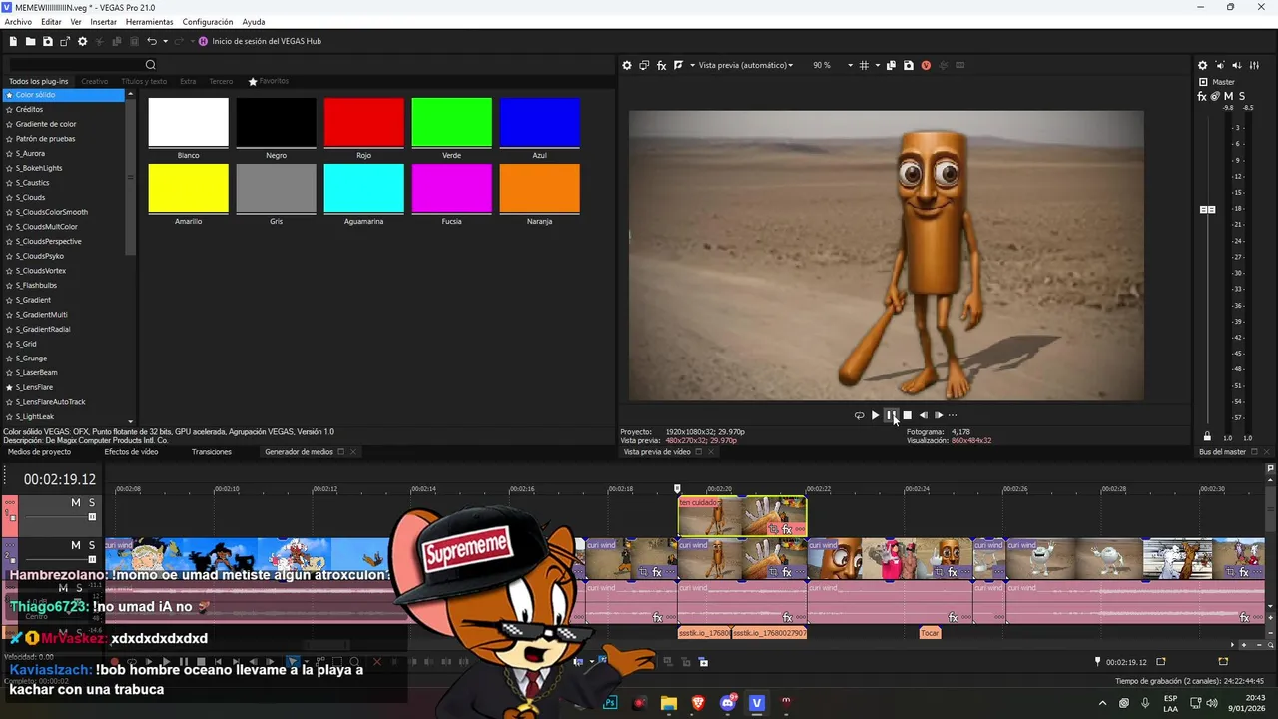Screen dimensions: 1278x719
Task: Open Vista previa (automático) quality dropdown
Action: click(745, 65)
